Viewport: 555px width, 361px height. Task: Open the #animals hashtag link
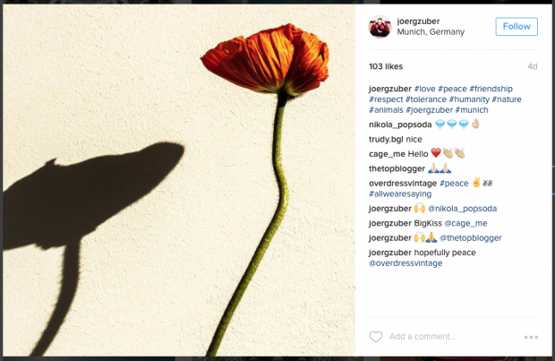tap(386, 110)
